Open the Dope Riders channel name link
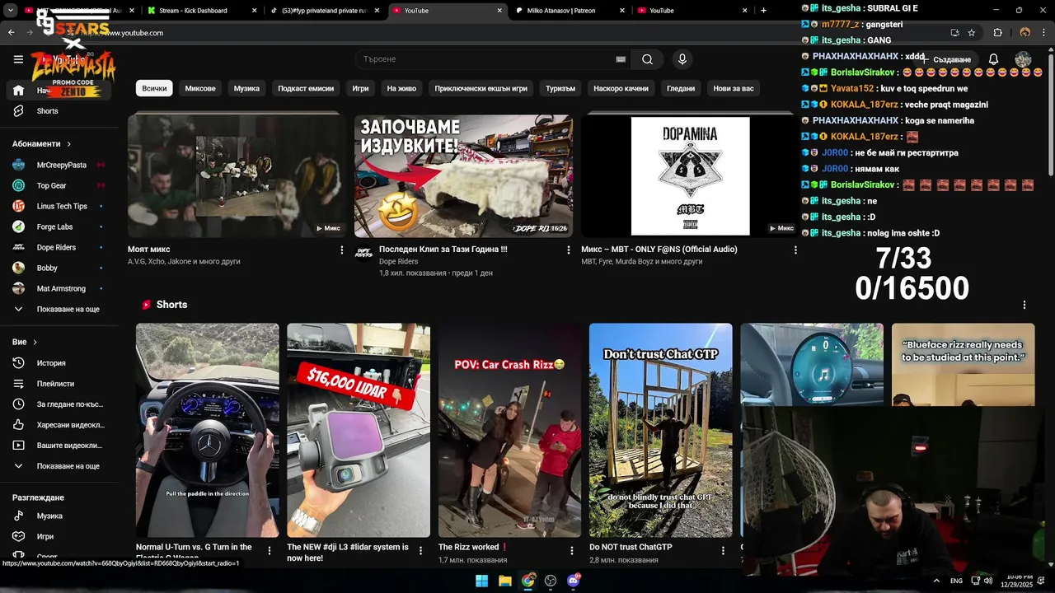This screenshot has width=1055, height=593. (x=398, y=262)
